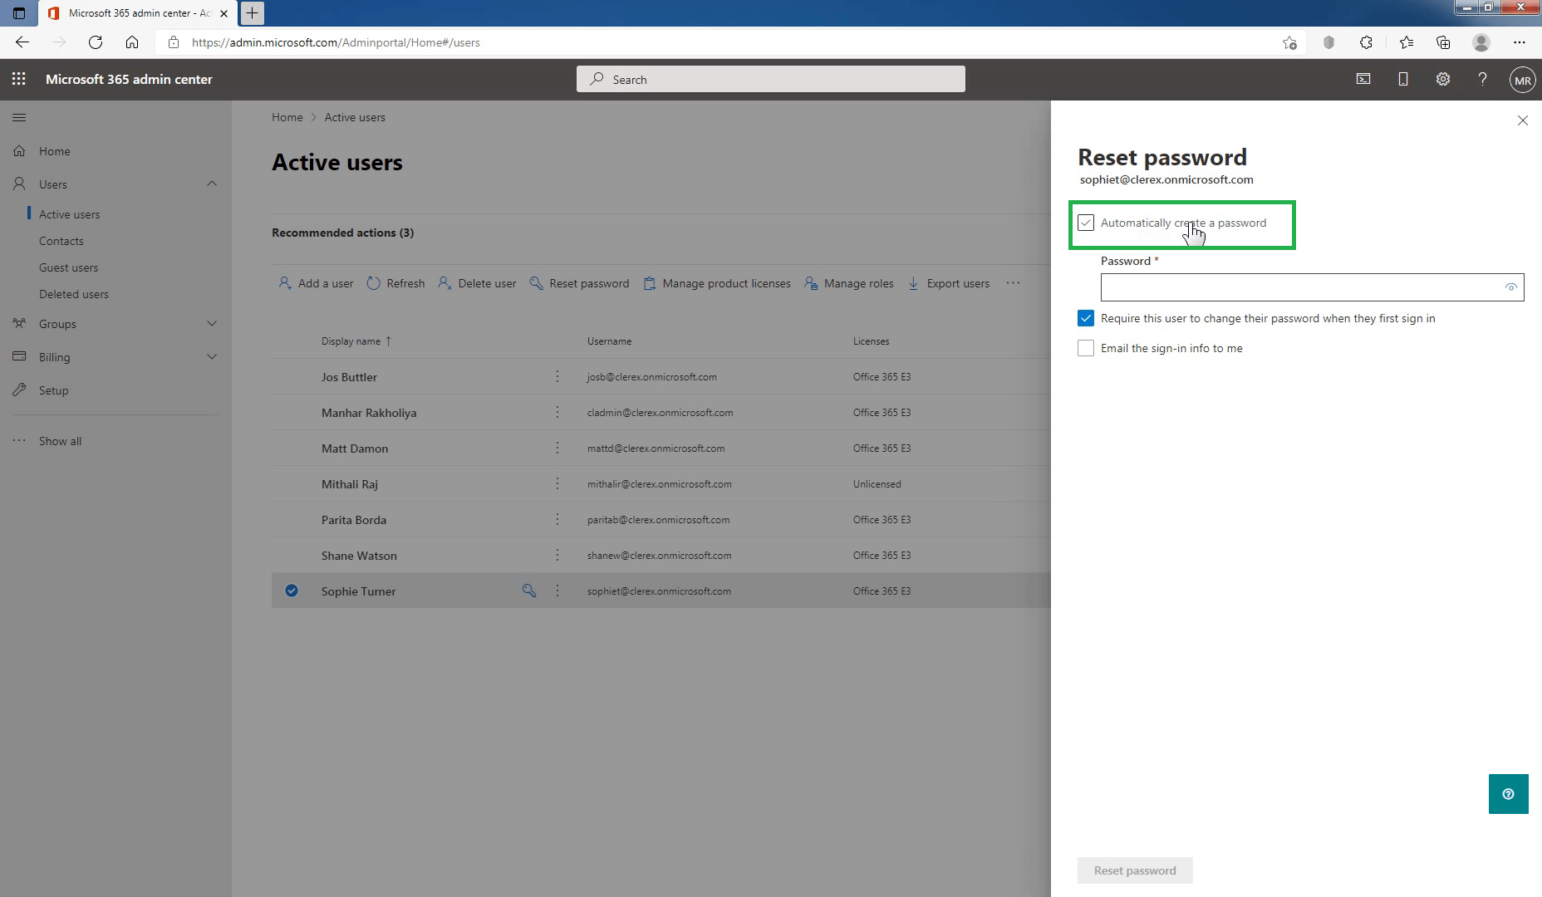The image size is (1542, 897).
Task: Select Mithali Raj Unlicensed cell
Action: coord(877,483)
